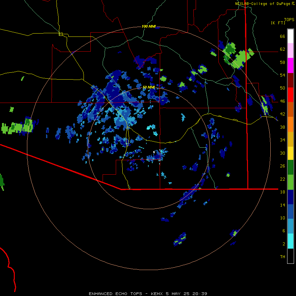This screenshot has height=296, width=296.
Task: Click the 50 value on the legend
Action: [x=283, y=88]
